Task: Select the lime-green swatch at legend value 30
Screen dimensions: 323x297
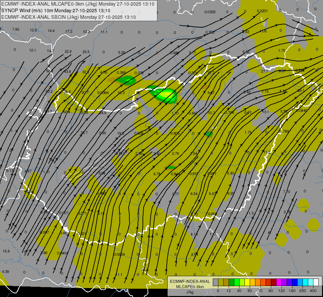Action: [242, 282]
